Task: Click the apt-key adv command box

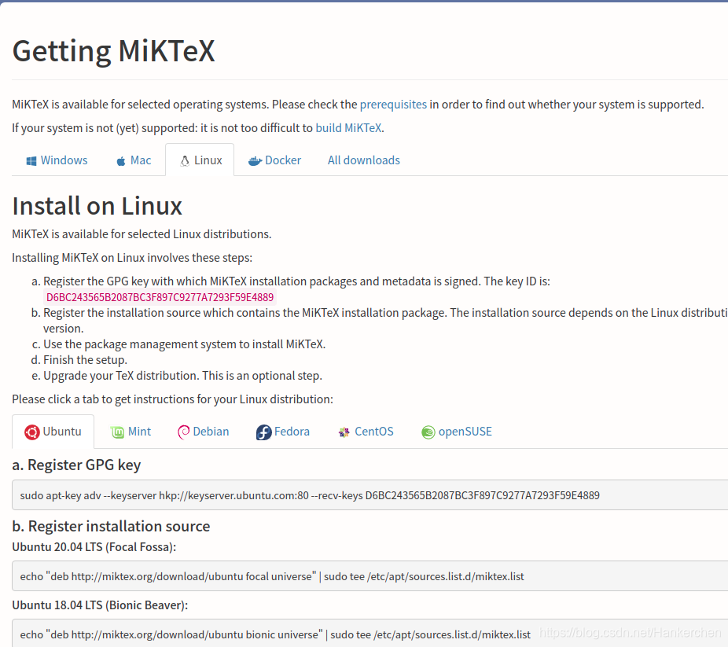Action: pos(370,495)
